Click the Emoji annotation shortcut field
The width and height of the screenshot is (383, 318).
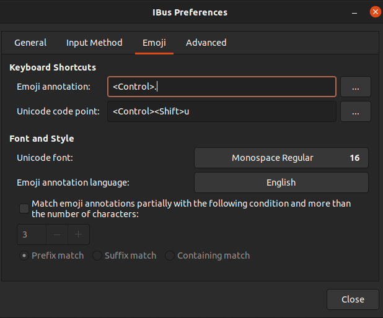click(221, 87)
